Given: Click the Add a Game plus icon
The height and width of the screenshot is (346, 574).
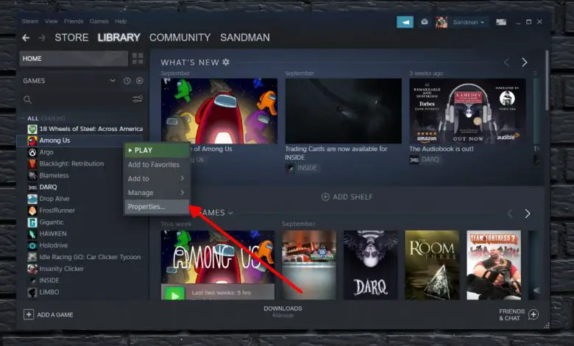Looking at the screenshot, I should click(x=29, y=314).
